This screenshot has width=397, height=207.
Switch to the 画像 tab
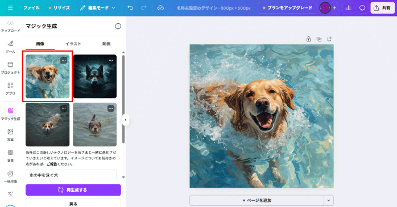click(40, 44)
